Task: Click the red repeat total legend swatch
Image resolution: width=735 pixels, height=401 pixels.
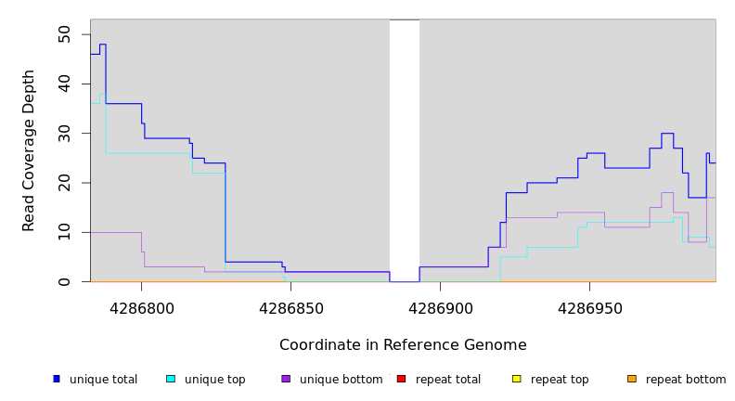Action: (x=401, y=379)
